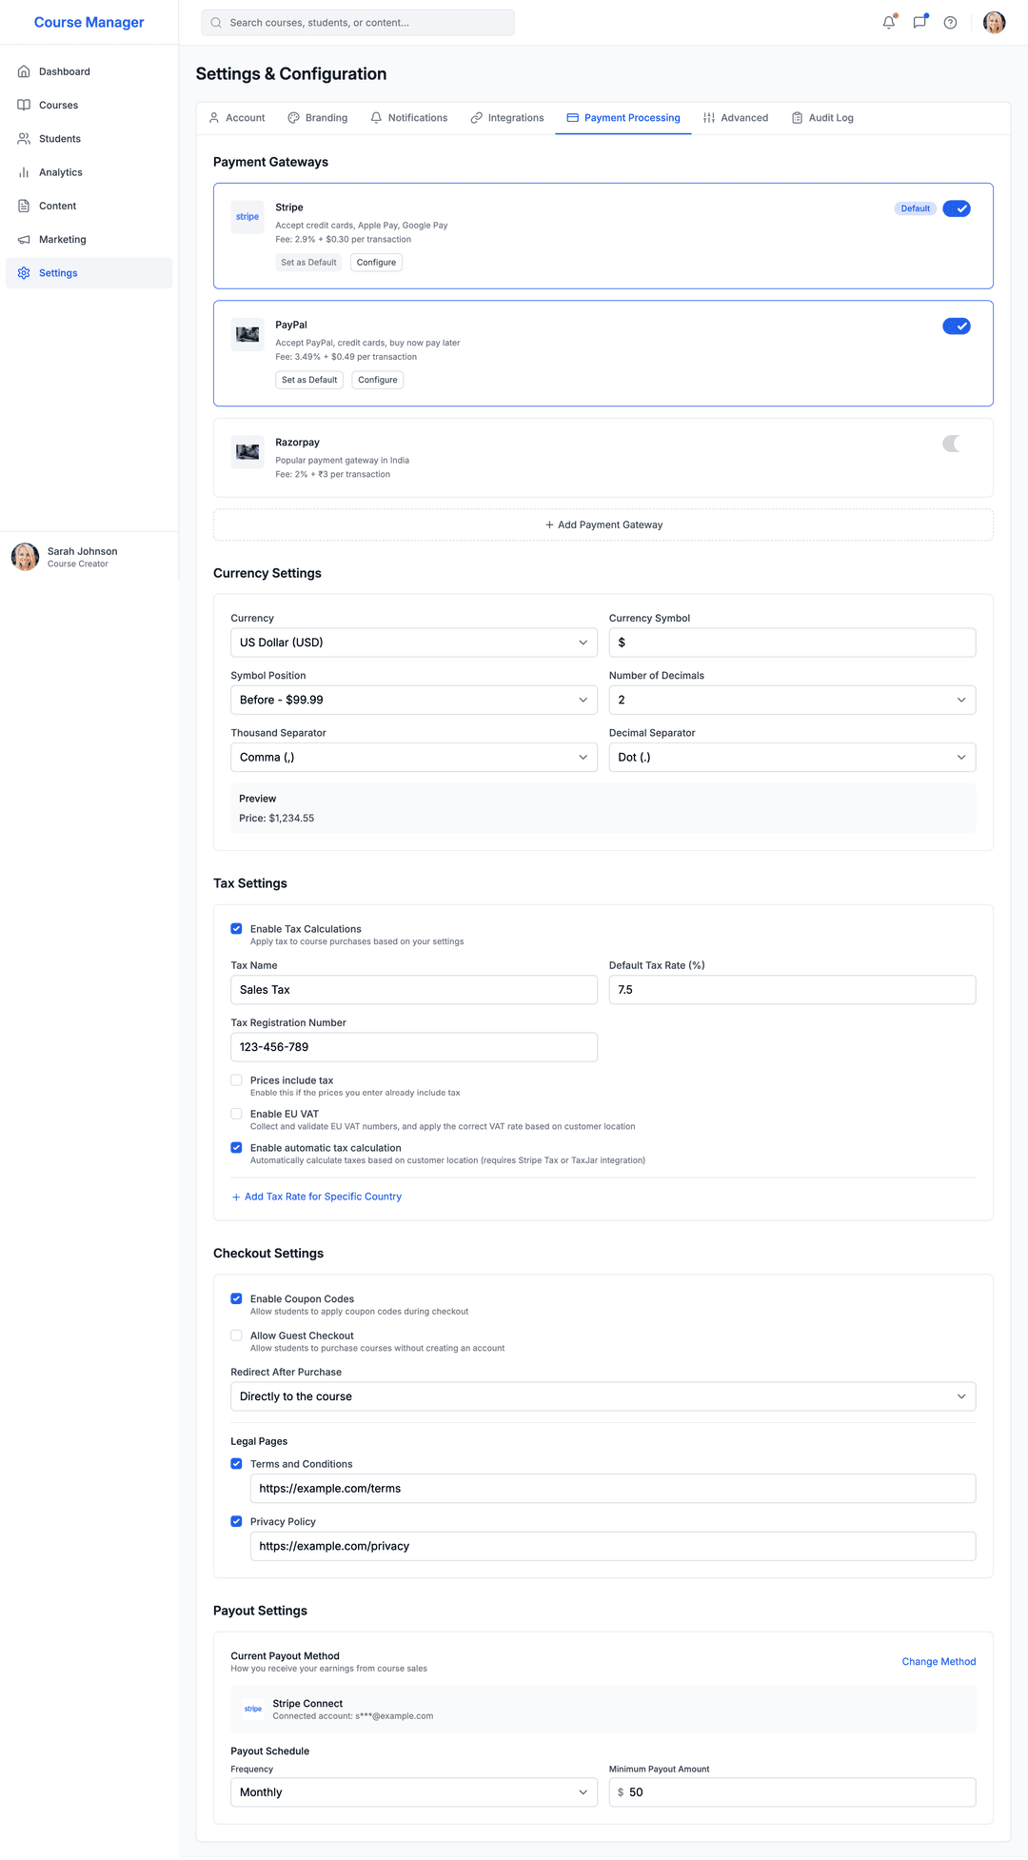Open the payout Frequency dropdown
This screenshot has width=1028, height=1860.
[413, 1792]
